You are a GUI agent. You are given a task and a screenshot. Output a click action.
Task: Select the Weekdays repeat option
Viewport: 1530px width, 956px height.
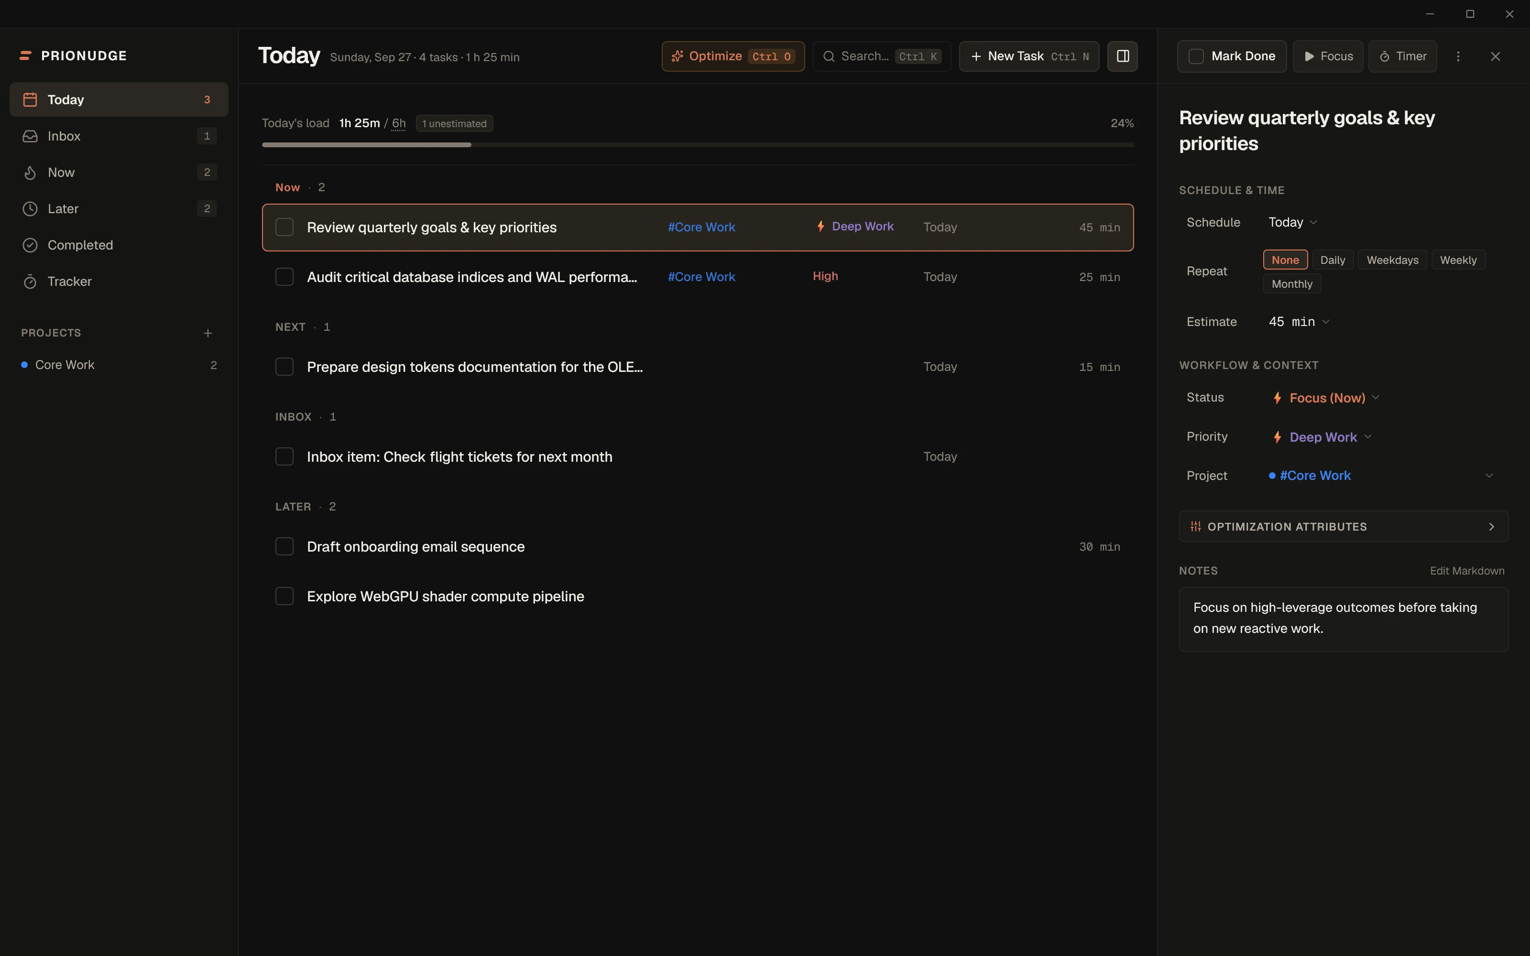1392,260
